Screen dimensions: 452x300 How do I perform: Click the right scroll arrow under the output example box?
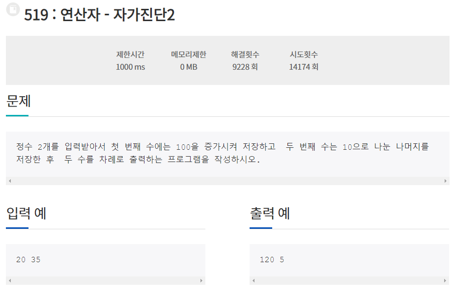(445, 280)
